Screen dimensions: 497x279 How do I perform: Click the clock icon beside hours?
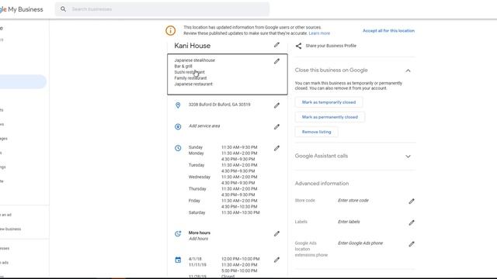[x=178, y=148]
